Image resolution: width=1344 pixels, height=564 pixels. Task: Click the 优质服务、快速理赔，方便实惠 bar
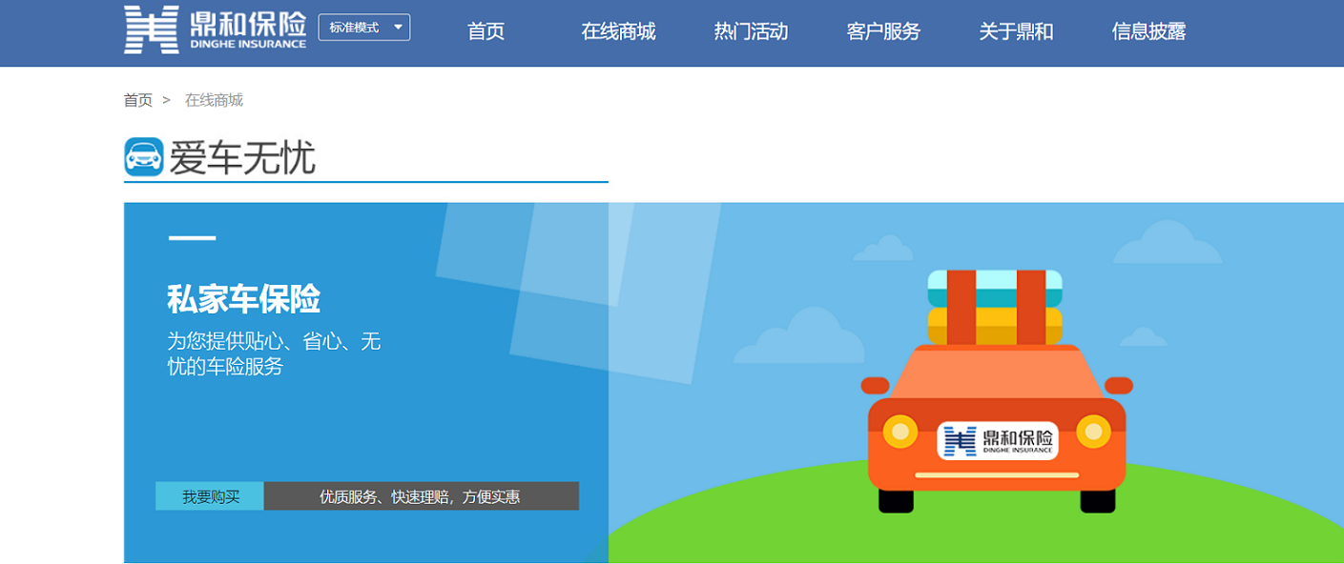(421, 496)
